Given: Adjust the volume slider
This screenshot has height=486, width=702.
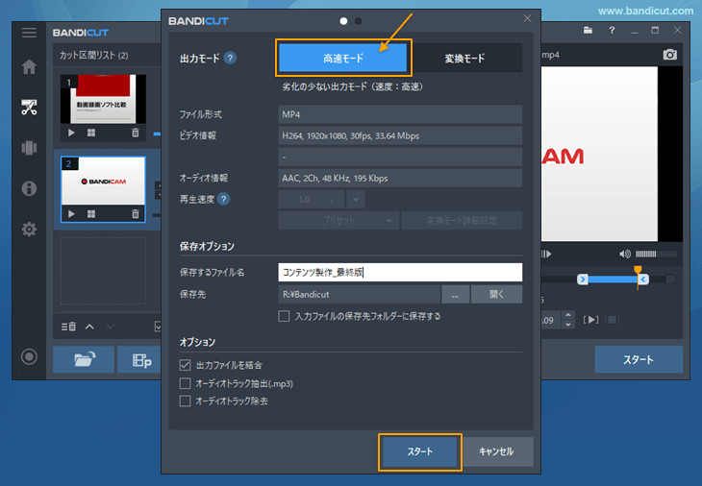Looking at the screenshot, I should [x=656, y=254].
